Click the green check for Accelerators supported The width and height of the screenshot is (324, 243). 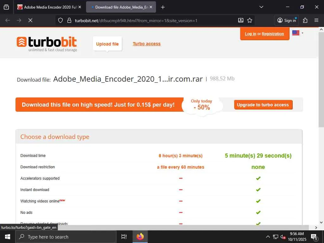(x=258, y=178)
